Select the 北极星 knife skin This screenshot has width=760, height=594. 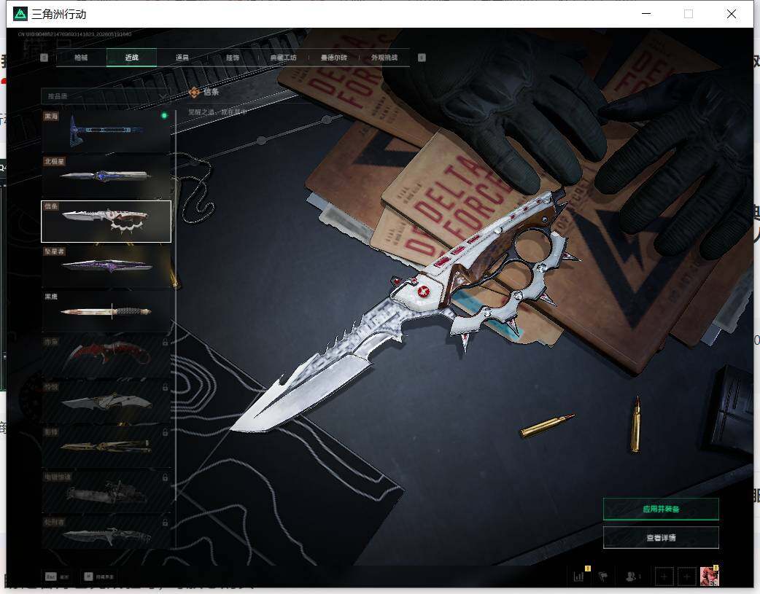[106, 176]
